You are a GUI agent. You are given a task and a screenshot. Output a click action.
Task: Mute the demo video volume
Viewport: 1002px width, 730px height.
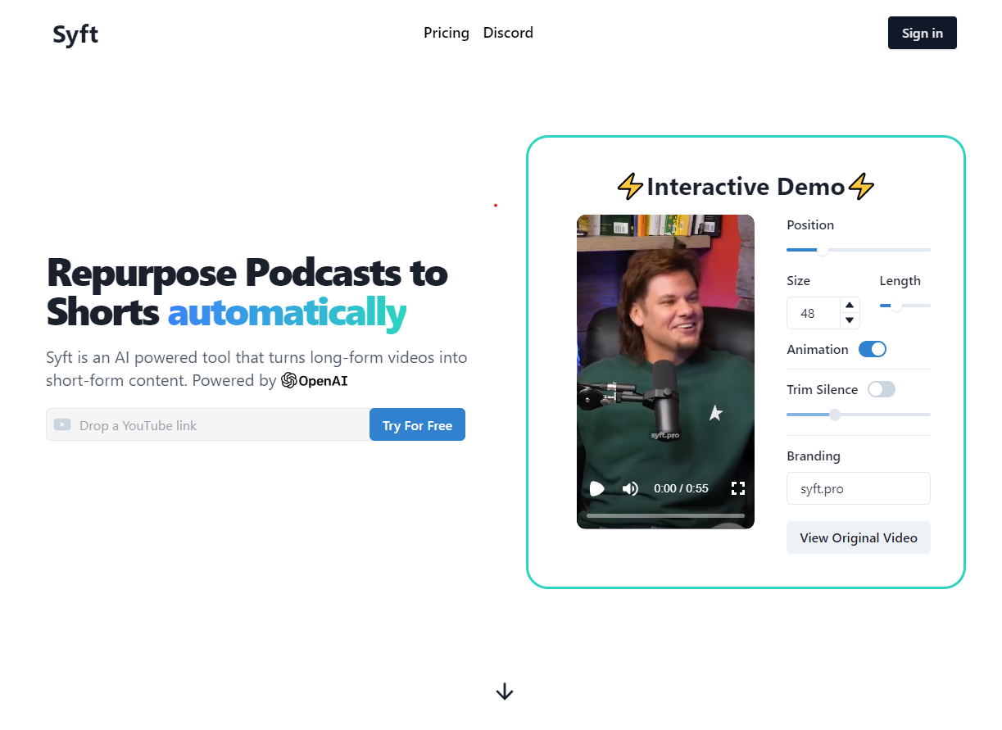point(630,488)
